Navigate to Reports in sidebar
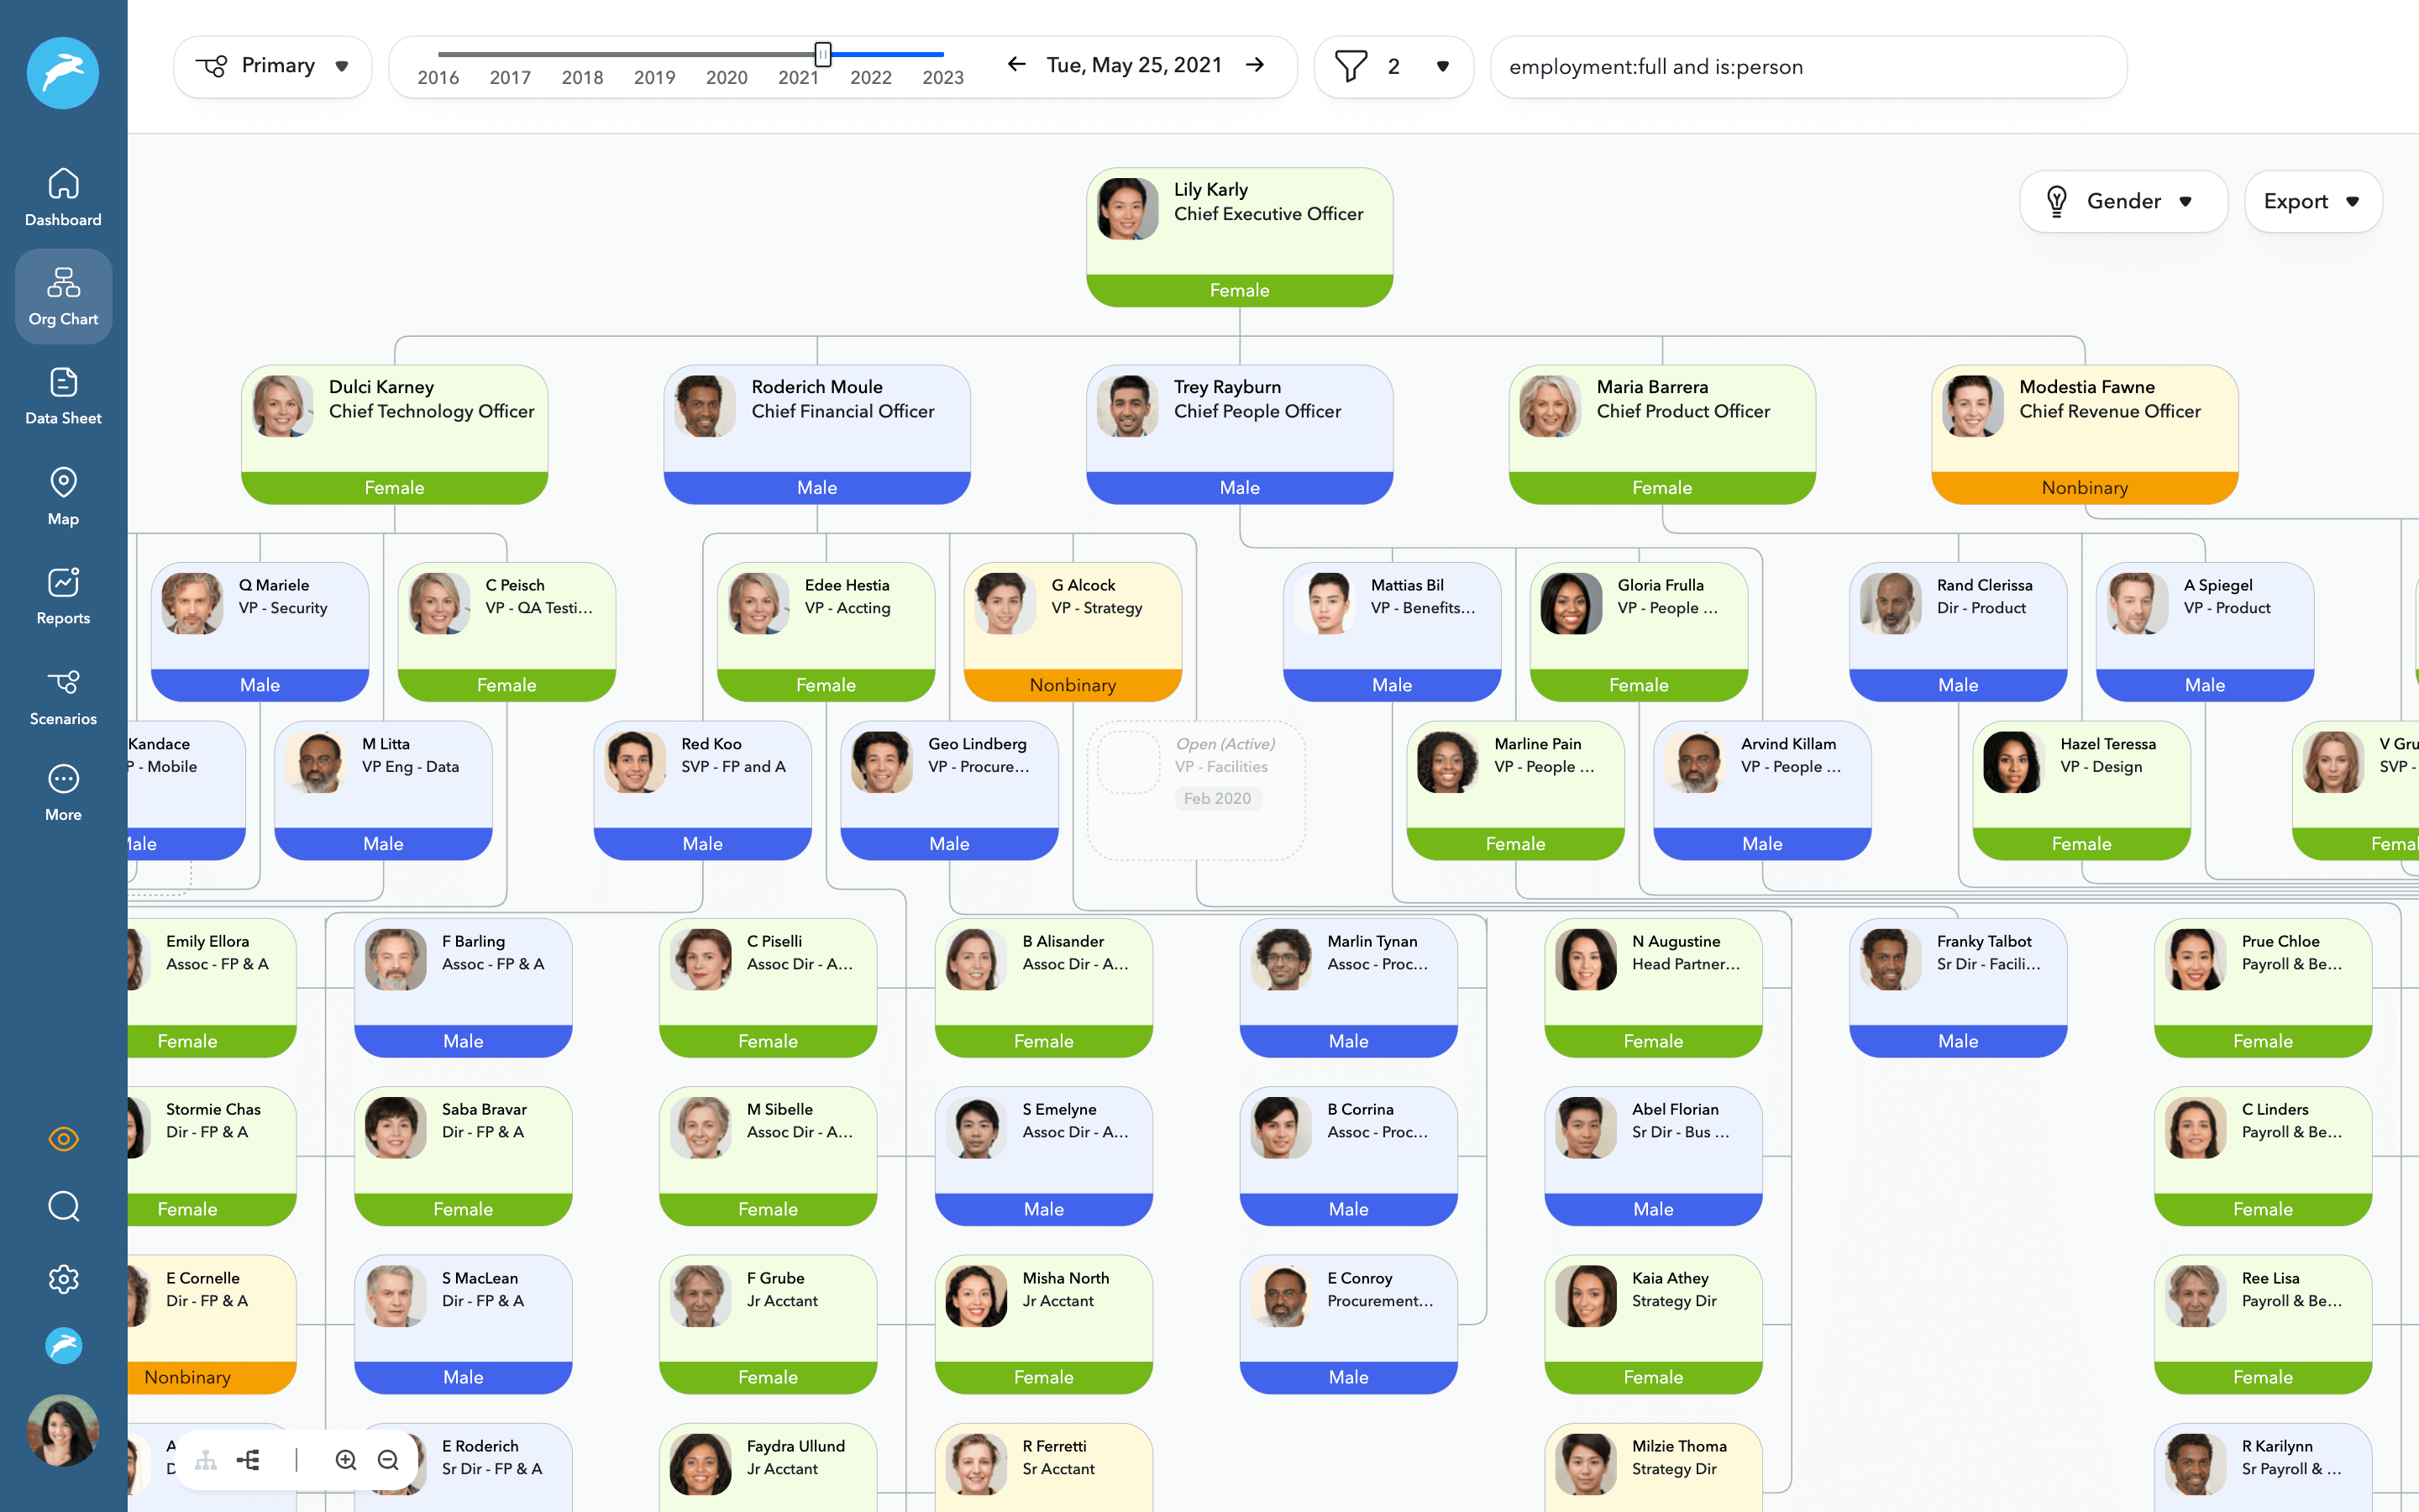Screen dimensions: 2419x1512 63,595
